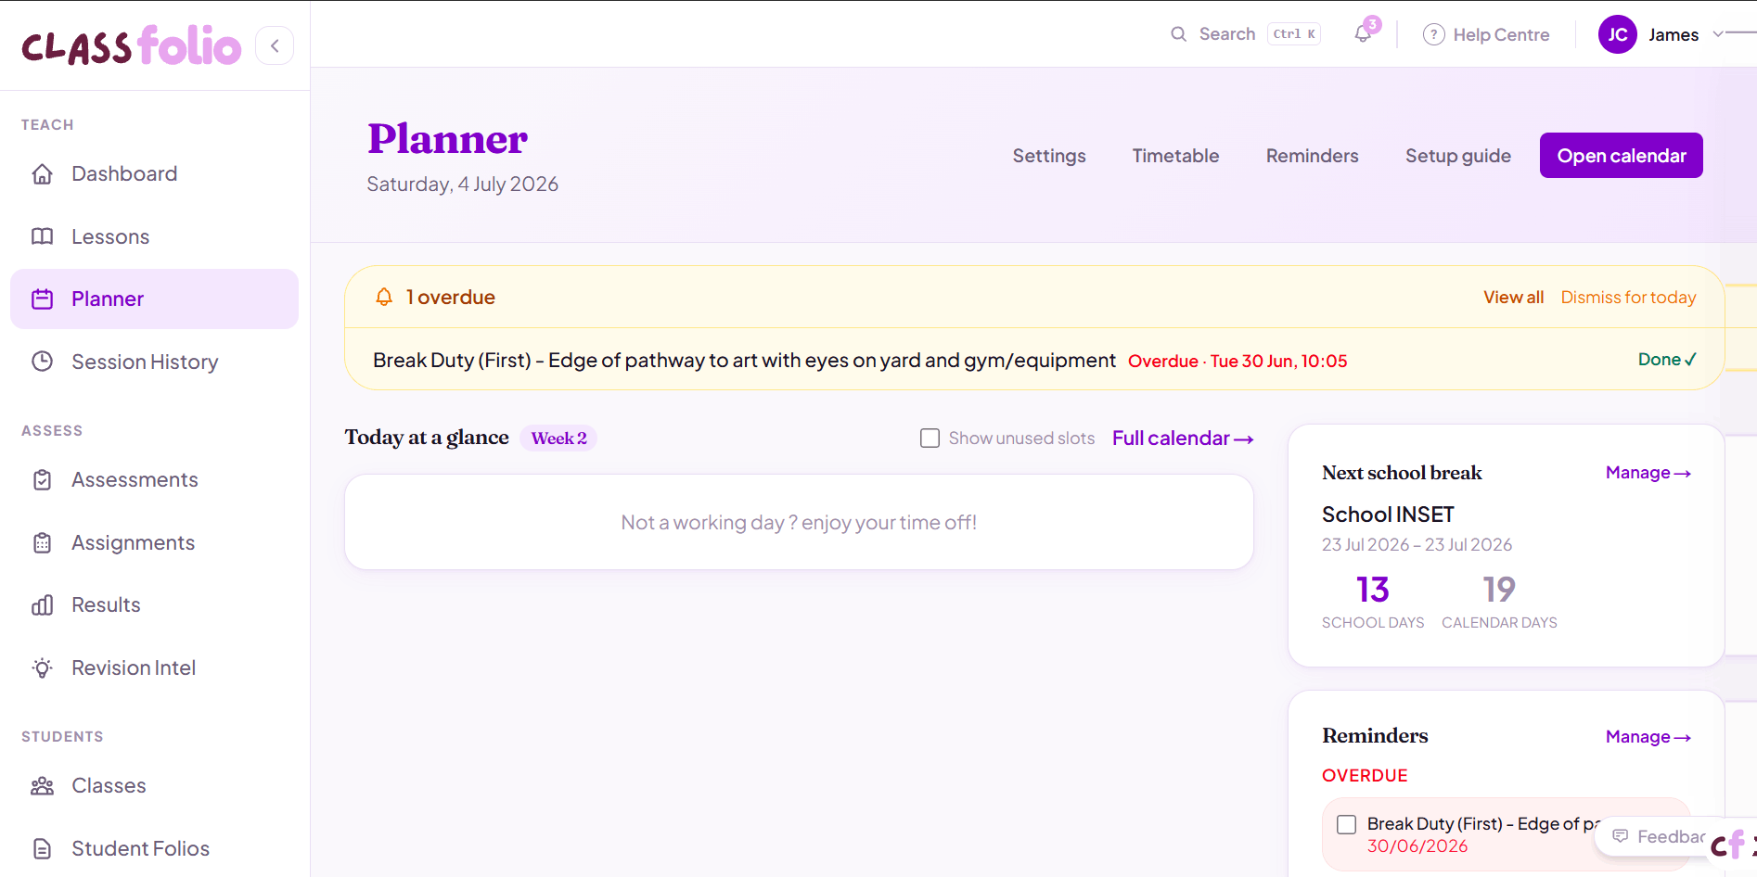Click the search magnifier icon
The width and height of the screenshot is (1757, 877).
click(x=1178, y=34)
